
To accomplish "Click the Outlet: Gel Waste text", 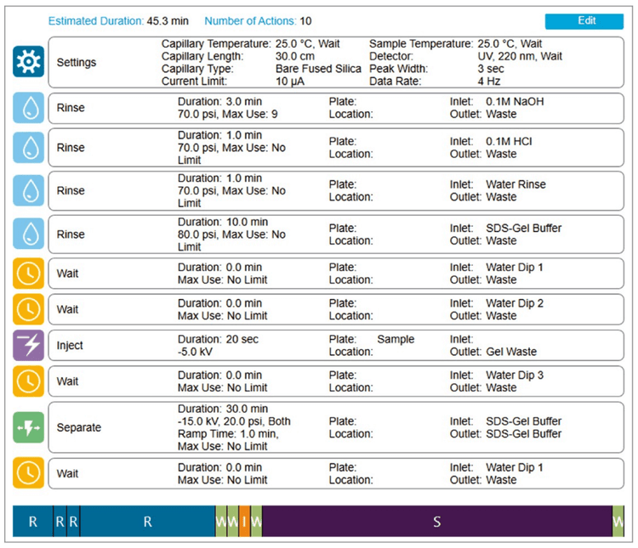I will coord(493,352).
